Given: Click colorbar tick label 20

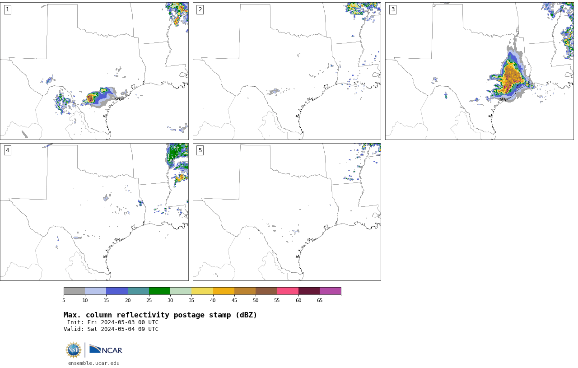Looking at the screenshot, I should (128, 300).
